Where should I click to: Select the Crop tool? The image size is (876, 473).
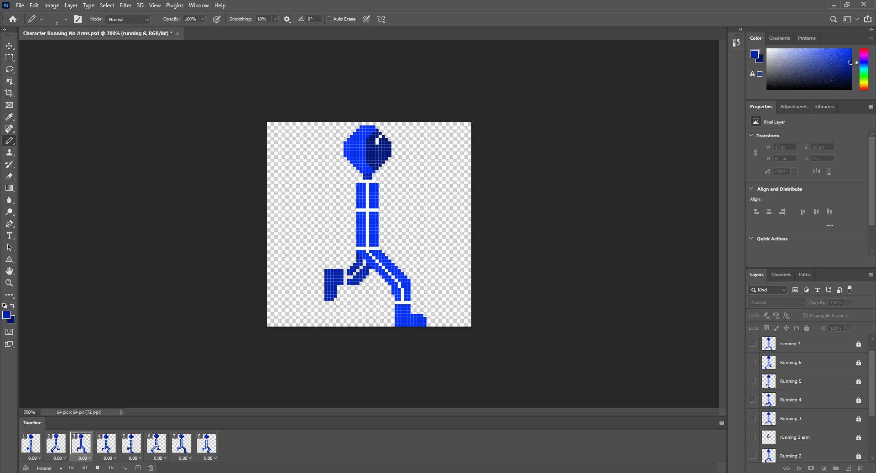click(9, 93)
